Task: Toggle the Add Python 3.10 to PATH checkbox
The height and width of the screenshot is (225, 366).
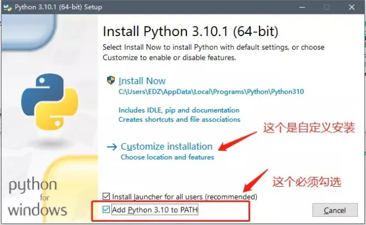Action: (x=106, y=209)
